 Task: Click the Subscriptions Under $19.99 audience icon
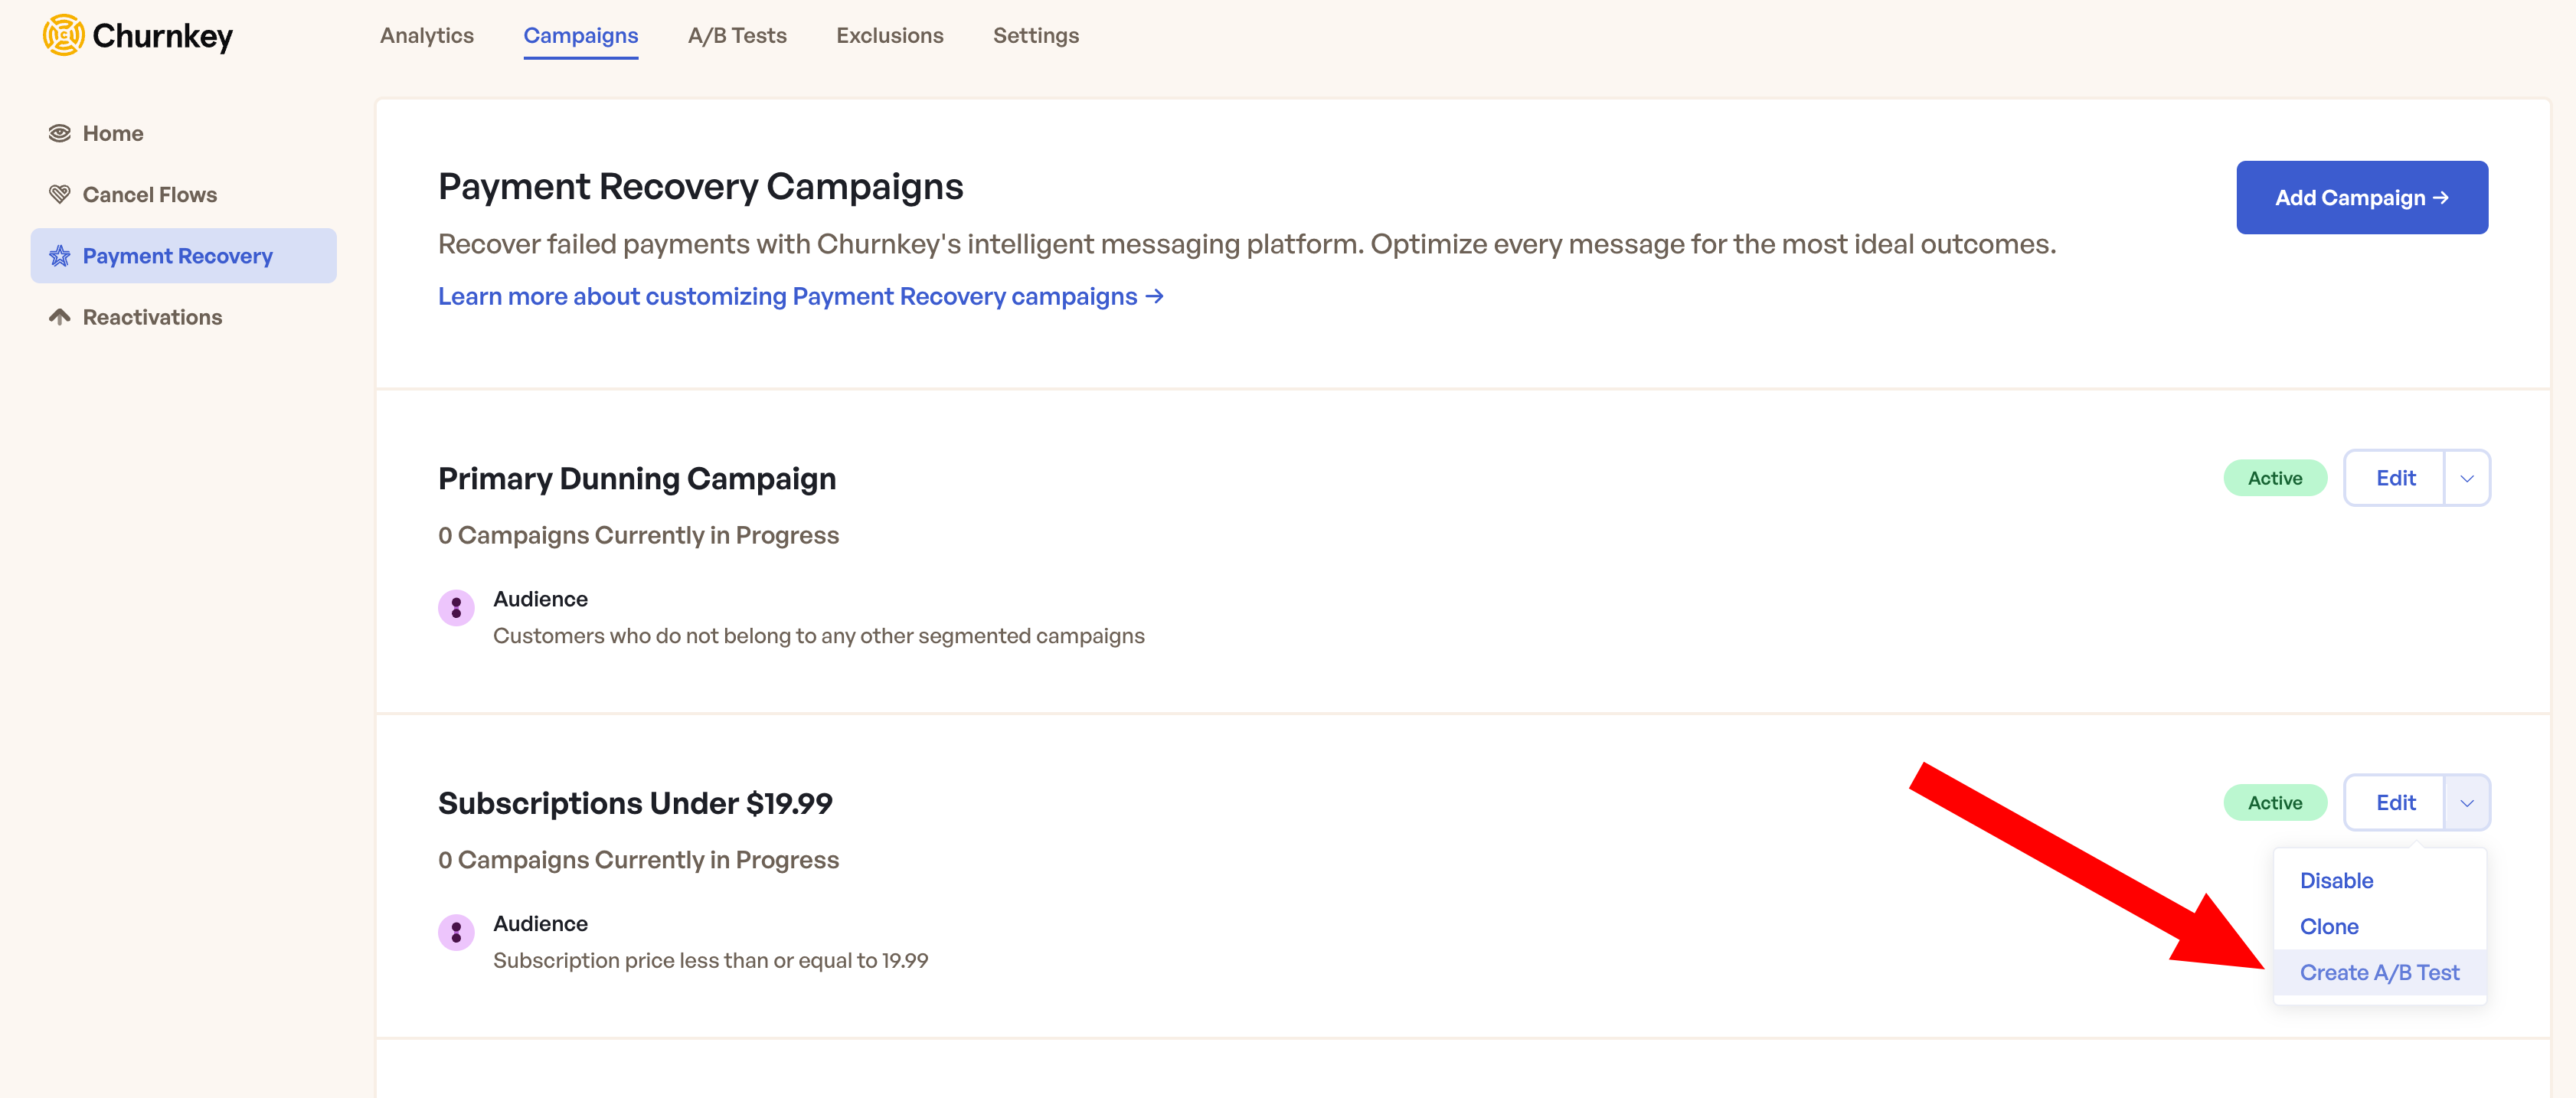456,932
